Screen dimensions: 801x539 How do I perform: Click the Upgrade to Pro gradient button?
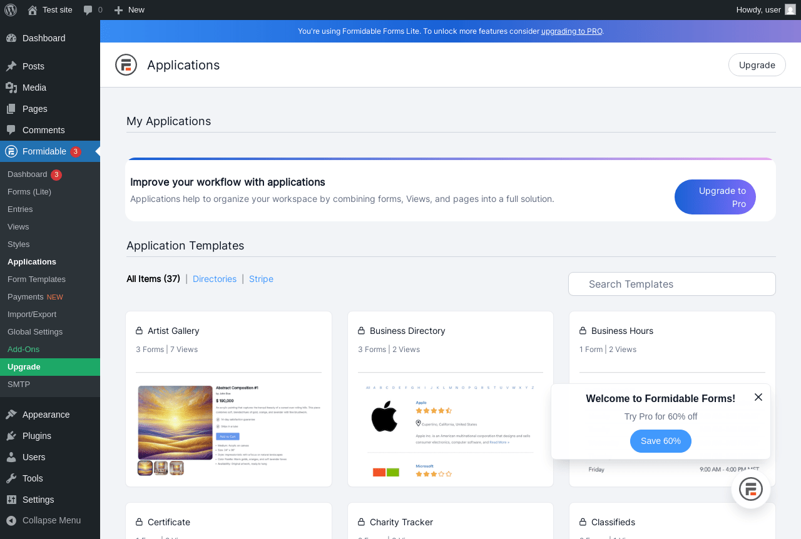point(715,197)
